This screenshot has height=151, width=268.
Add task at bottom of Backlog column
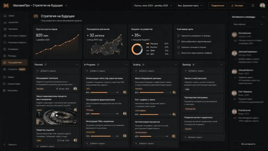[203, 137]
